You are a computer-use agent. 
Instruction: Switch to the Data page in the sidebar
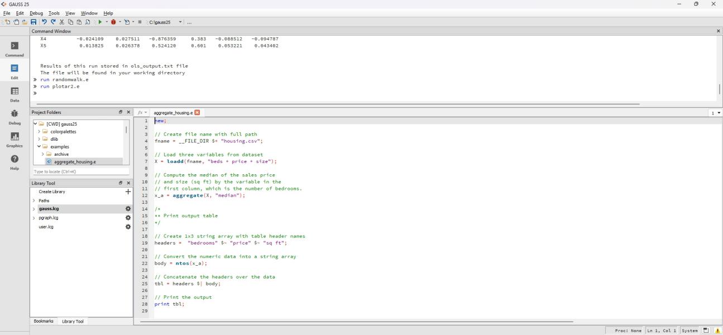[15, 94]
